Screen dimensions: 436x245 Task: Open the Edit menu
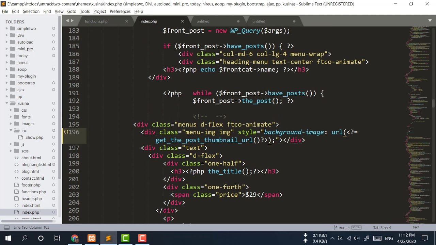point(15,11)
